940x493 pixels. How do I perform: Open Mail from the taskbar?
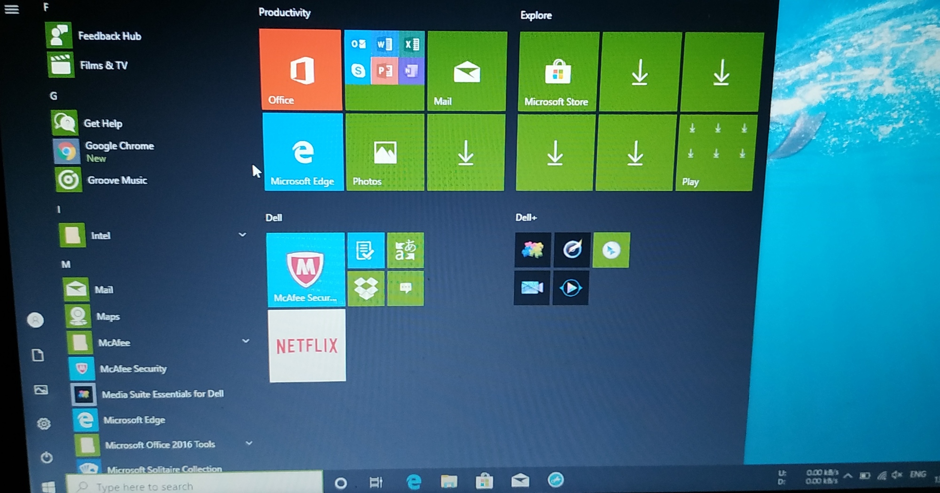tap(520, 480)
